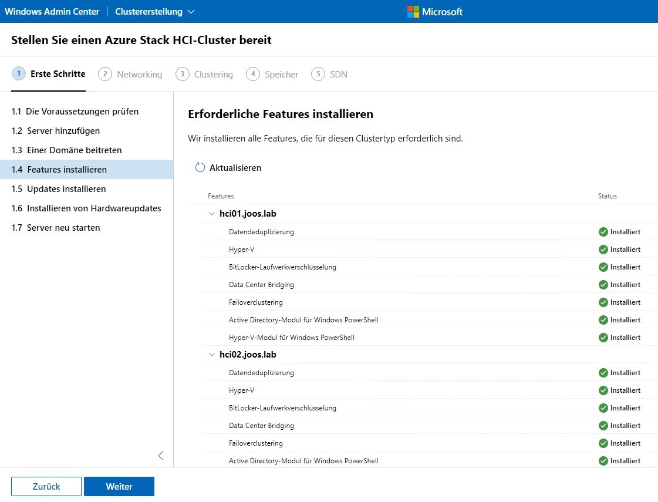Click the step 3 Clustering circle icon
Screen dimensions: 658x502
pos(184,74)
